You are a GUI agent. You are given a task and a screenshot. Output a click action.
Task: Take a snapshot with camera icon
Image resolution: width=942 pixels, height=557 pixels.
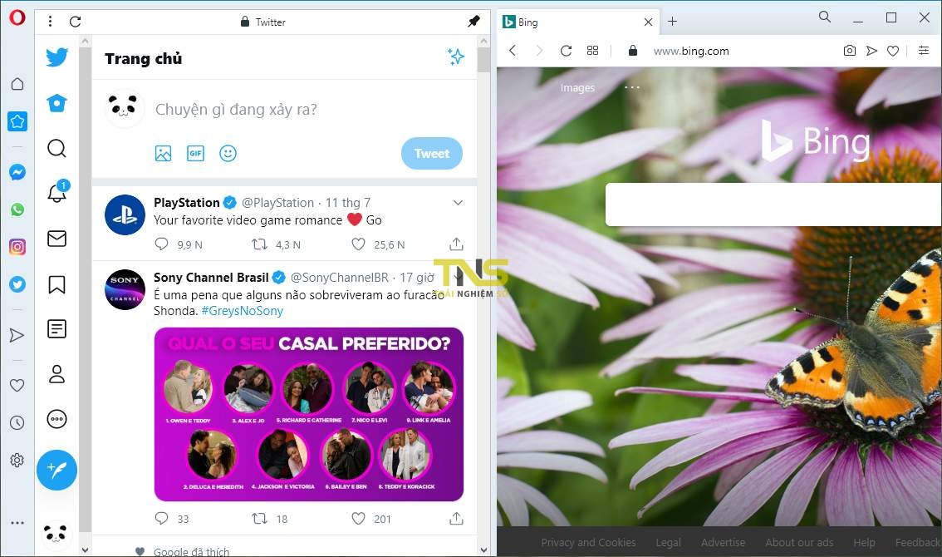point(850,51)
